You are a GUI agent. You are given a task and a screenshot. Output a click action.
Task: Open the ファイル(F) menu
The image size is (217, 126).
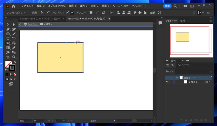[28, 6]
